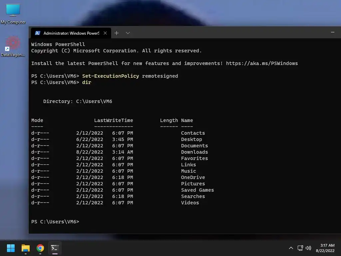341x256 pixels.
Task: Close the PowerShell tab
Action: (105, 33)
